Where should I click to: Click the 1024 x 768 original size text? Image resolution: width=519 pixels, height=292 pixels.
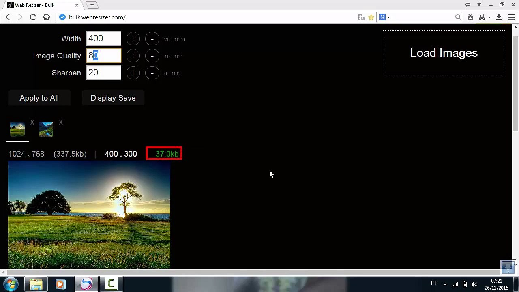click(x=26, y=154)
